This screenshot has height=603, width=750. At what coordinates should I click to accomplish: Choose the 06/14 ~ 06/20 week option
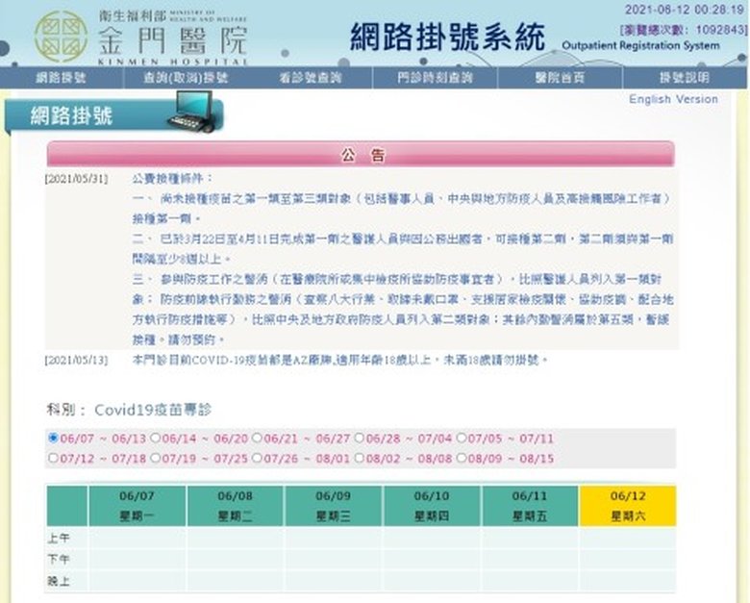[156, 439]
